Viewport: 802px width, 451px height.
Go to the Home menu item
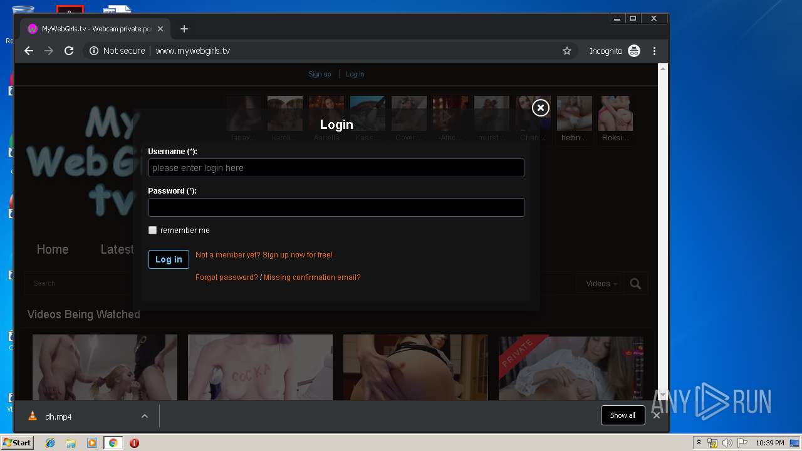click(x=53, y=249)
